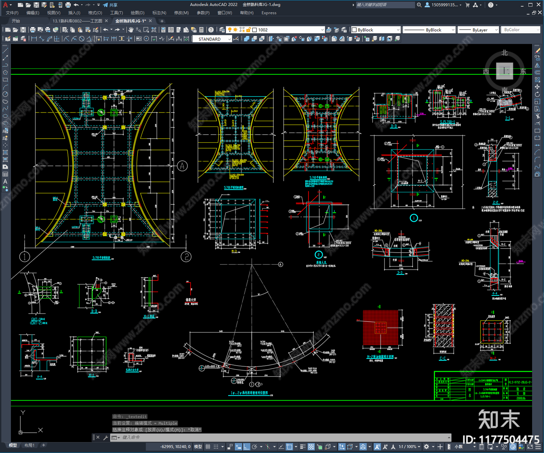Click the Linear dimension tool icon
Viewport: 544px width, 453px height.
34,39
